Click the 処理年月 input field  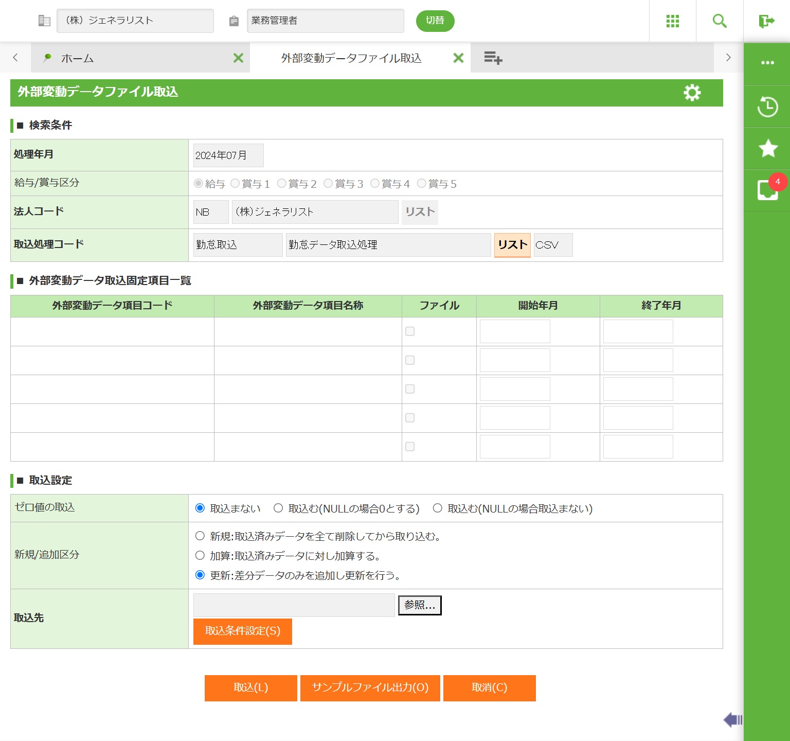pos(228,155)
